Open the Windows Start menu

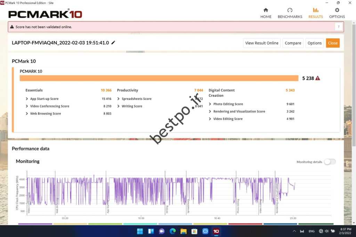click(x=140, y=231)
